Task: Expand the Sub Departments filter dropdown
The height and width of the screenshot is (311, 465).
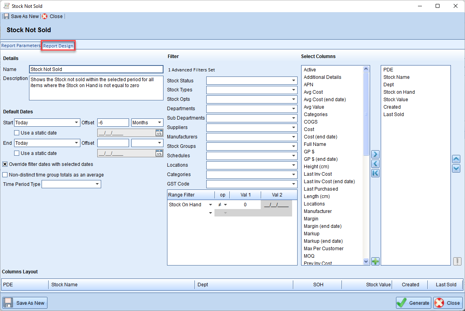Action: tap(294, 118)
